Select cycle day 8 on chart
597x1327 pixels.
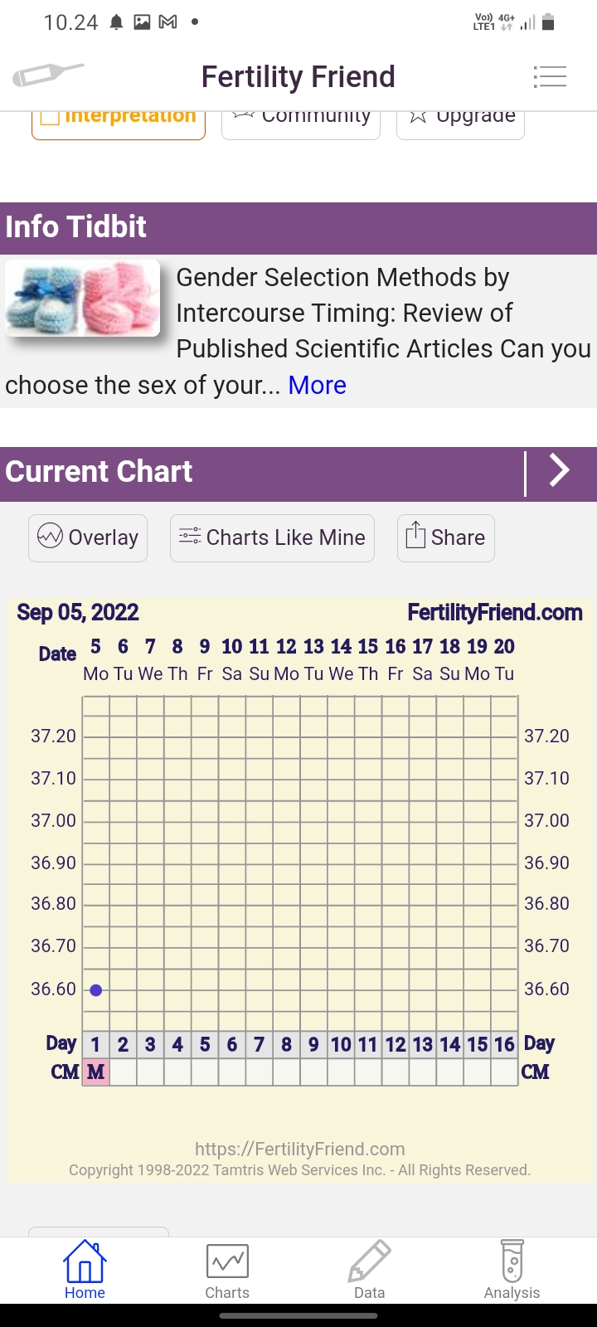pyautogui.click(x=286, y=1044)
